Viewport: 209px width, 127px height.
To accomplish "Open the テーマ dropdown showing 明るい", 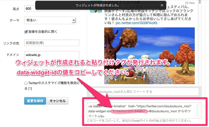I will (50, 20).
